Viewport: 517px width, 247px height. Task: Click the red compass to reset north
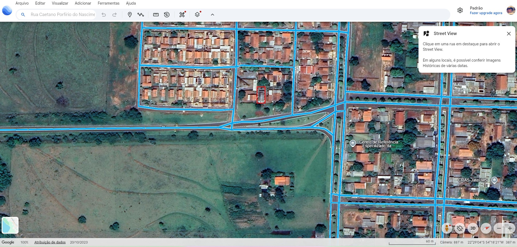pos(486,228)
